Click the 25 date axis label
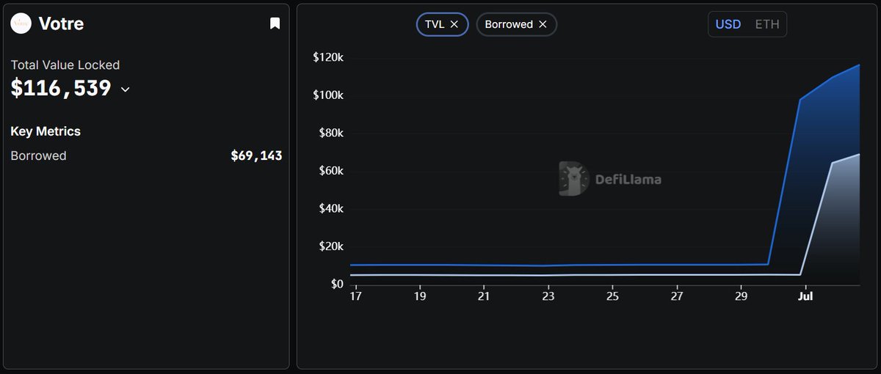Viewport: 881px width, 374px height. click(612, 297)
